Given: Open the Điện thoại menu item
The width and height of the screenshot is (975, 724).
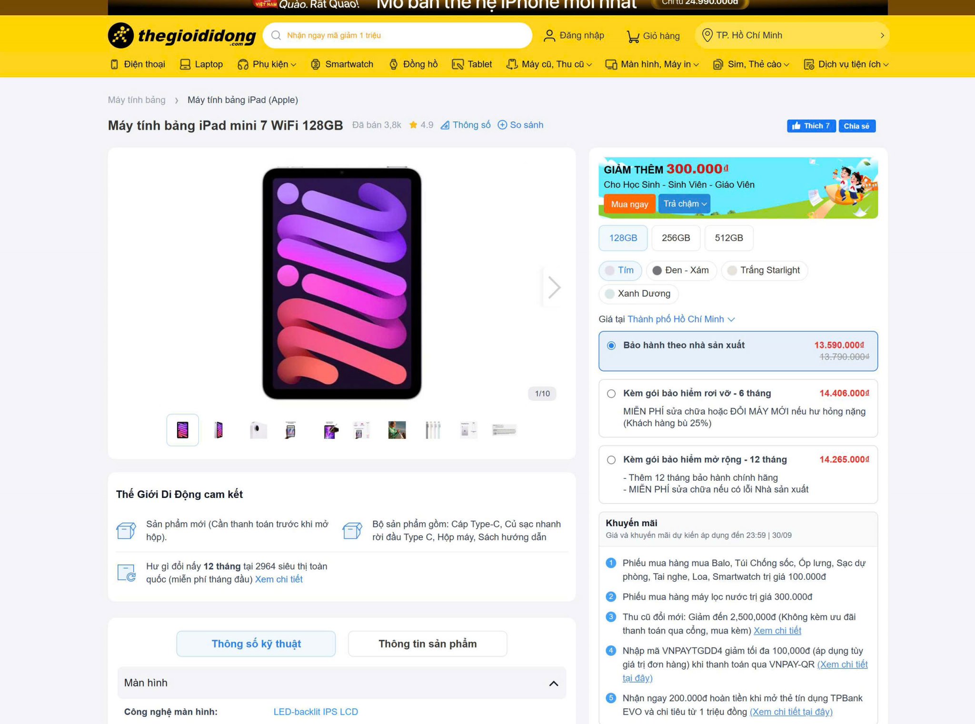Looking at the screenshot, I should (x=138, y=64).
